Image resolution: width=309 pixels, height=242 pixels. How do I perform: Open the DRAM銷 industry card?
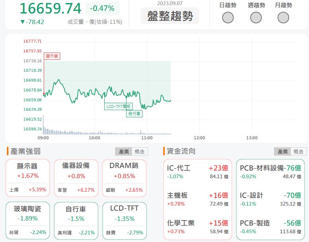[x=124, y=177]
